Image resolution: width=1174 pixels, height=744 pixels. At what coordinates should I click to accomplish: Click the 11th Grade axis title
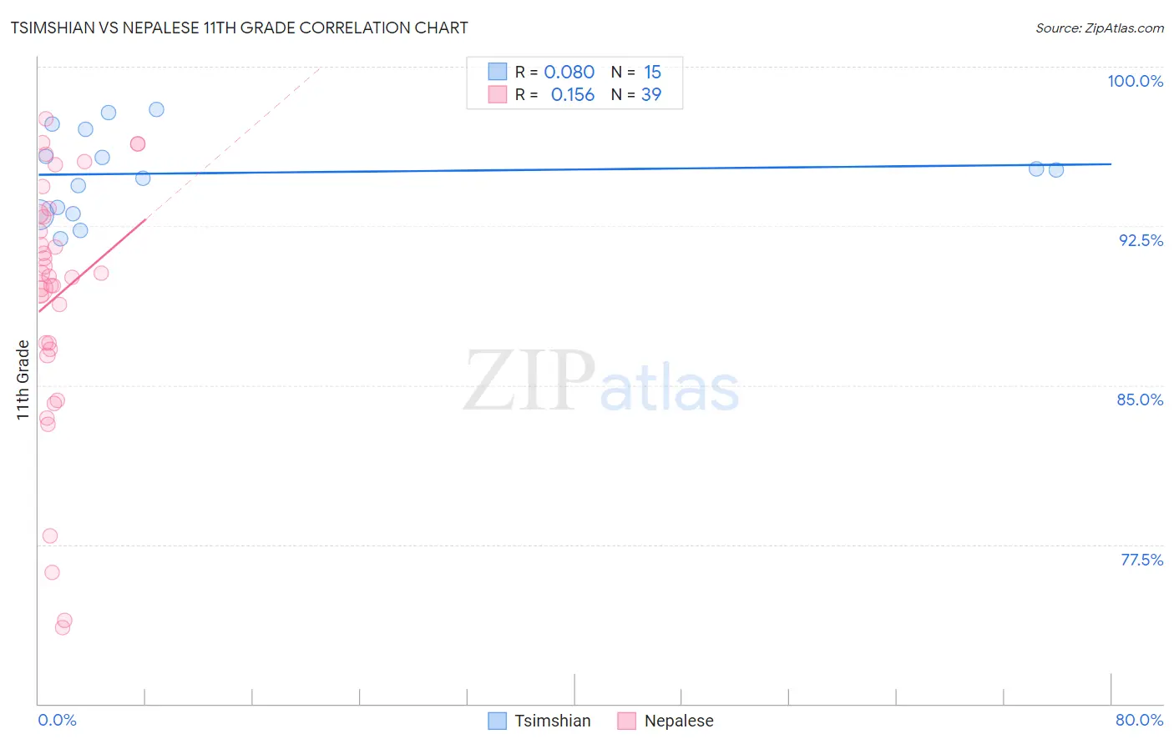pyautogui.click(x=23, y=380)
